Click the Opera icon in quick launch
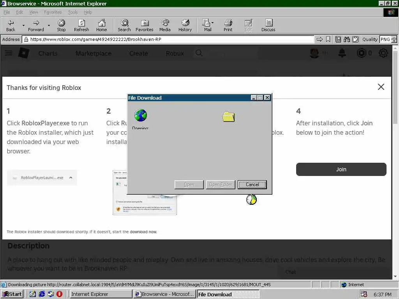The height and width of the screenshot is (299, 399). point(59,294)
